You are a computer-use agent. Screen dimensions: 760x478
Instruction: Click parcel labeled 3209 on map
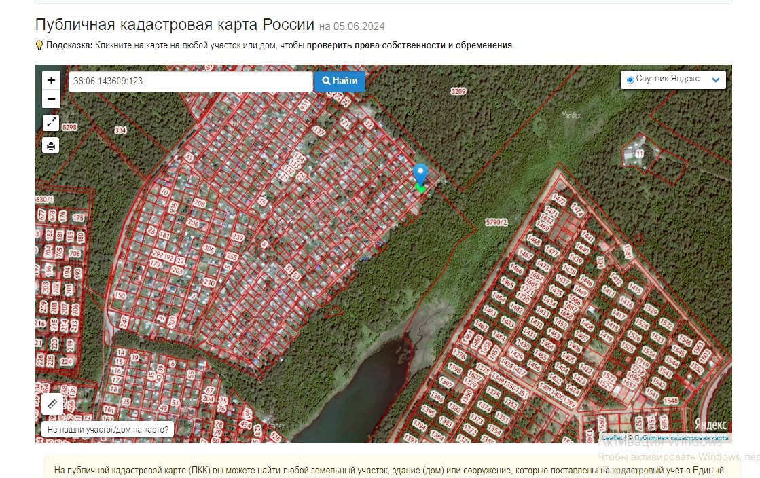point(458,91)
